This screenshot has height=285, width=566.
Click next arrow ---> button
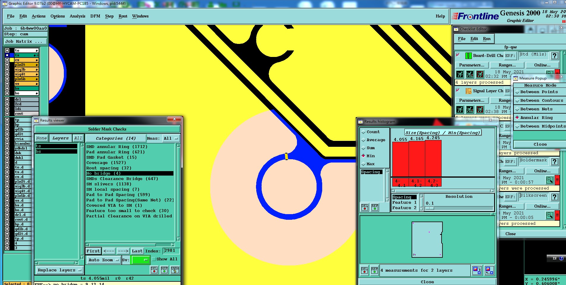click(x=123, y=251)
